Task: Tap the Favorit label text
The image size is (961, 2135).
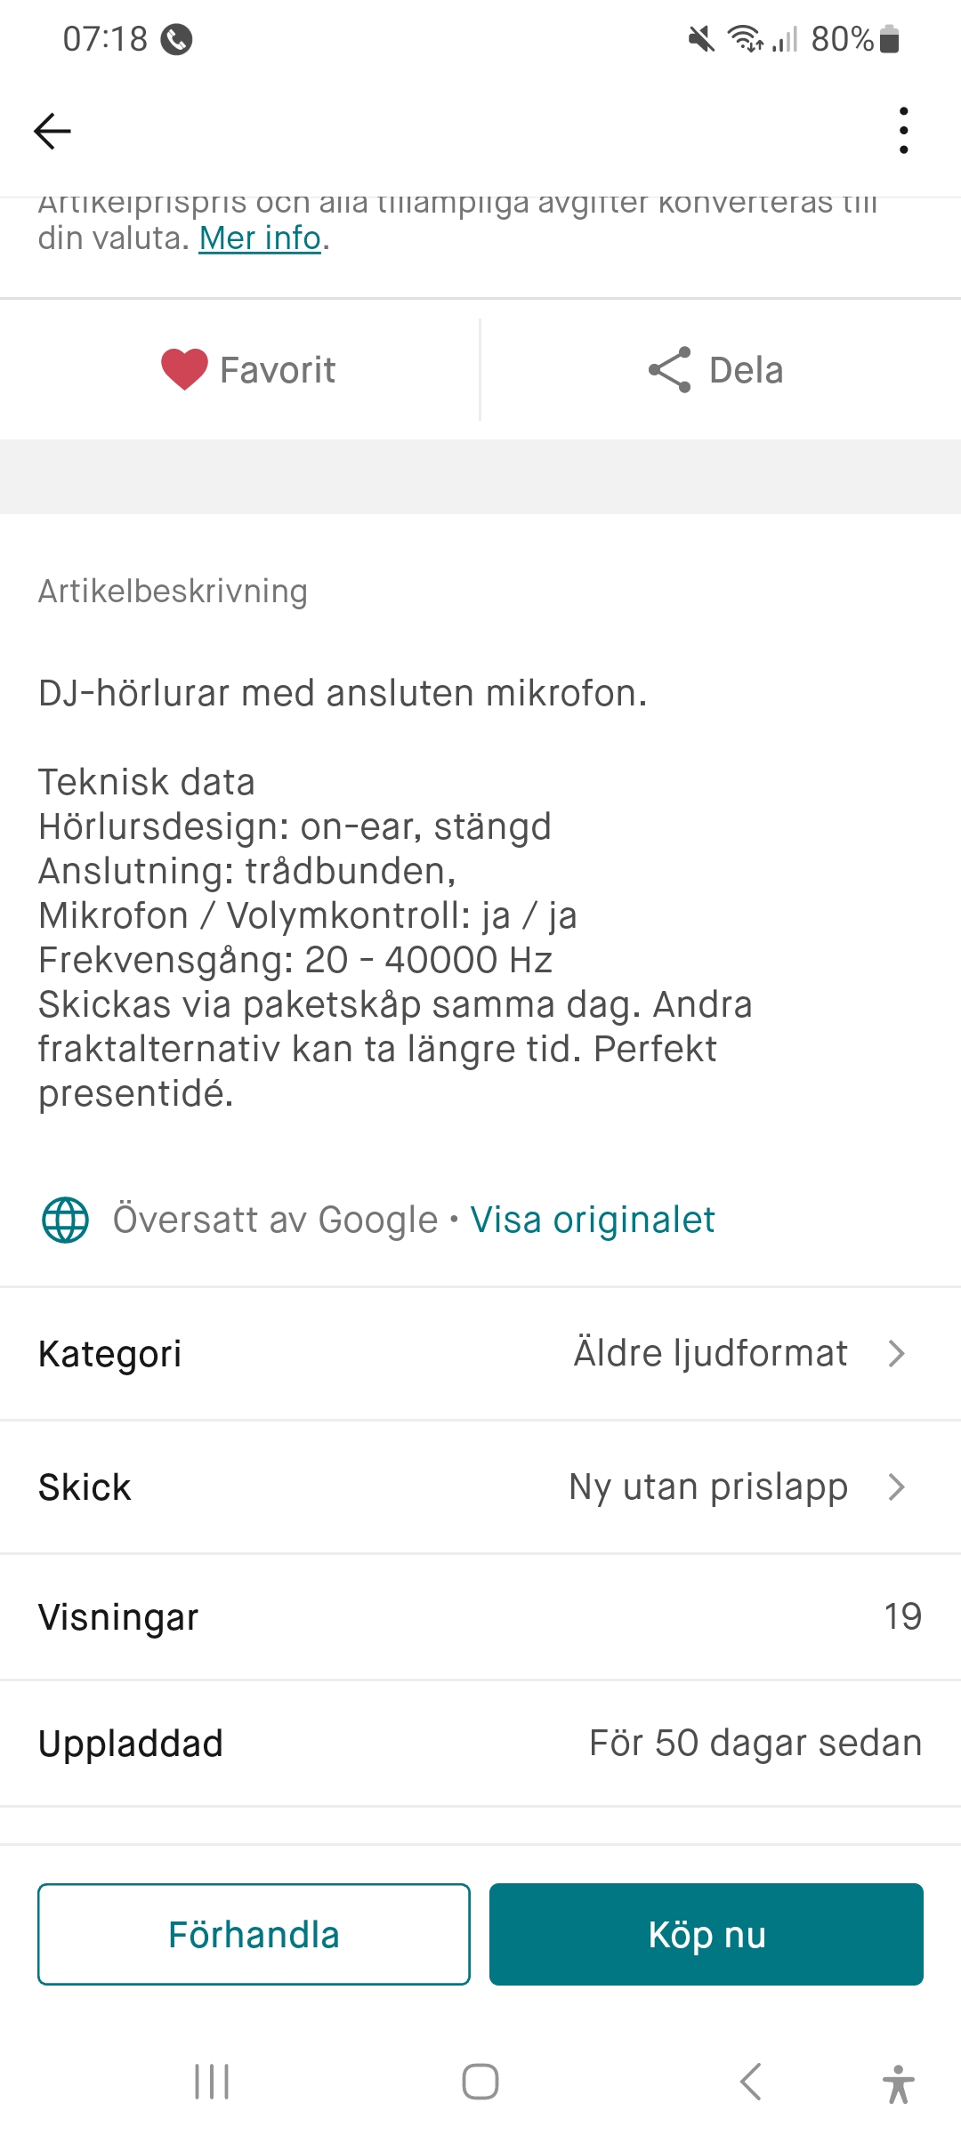Action: point(278,370)
